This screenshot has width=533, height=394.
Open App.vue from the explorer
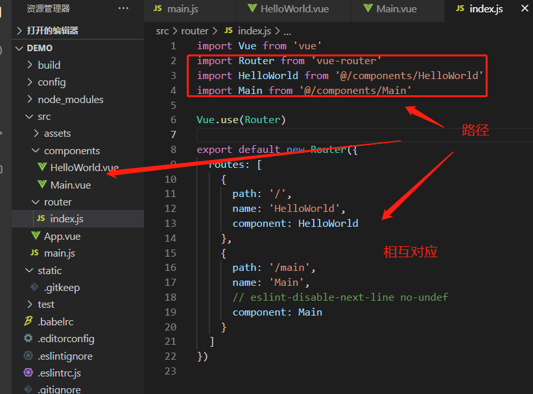pyautogui.click(x=62, y=236)
